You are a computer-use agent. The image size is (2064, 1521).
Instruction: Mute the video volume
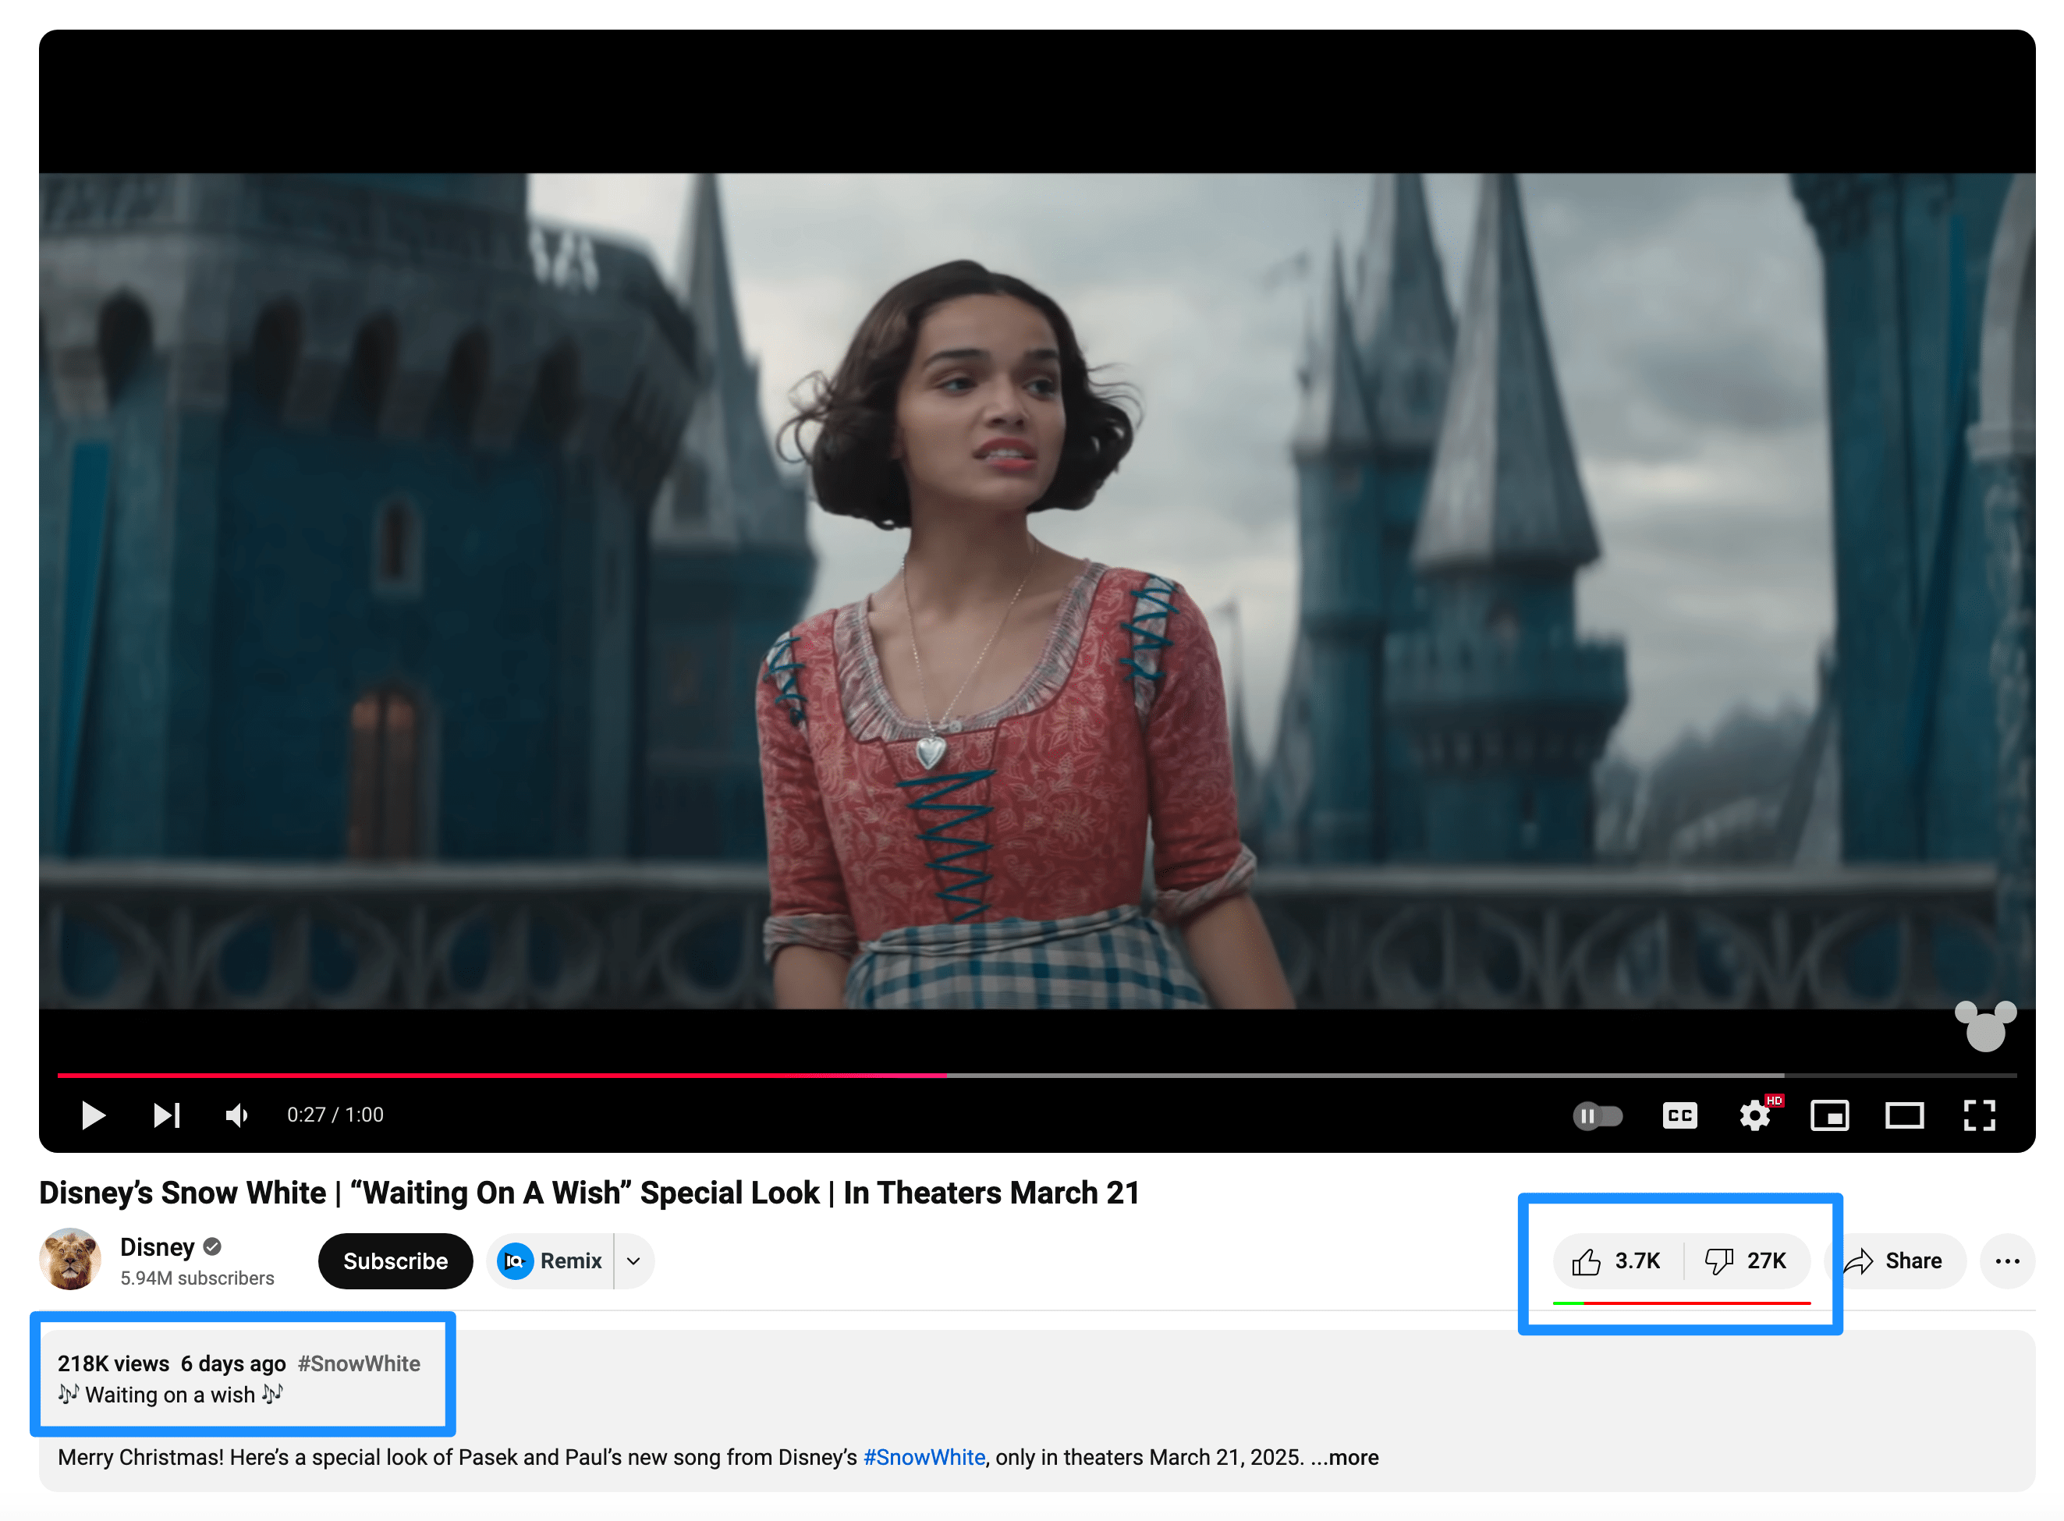[236, 1115]
